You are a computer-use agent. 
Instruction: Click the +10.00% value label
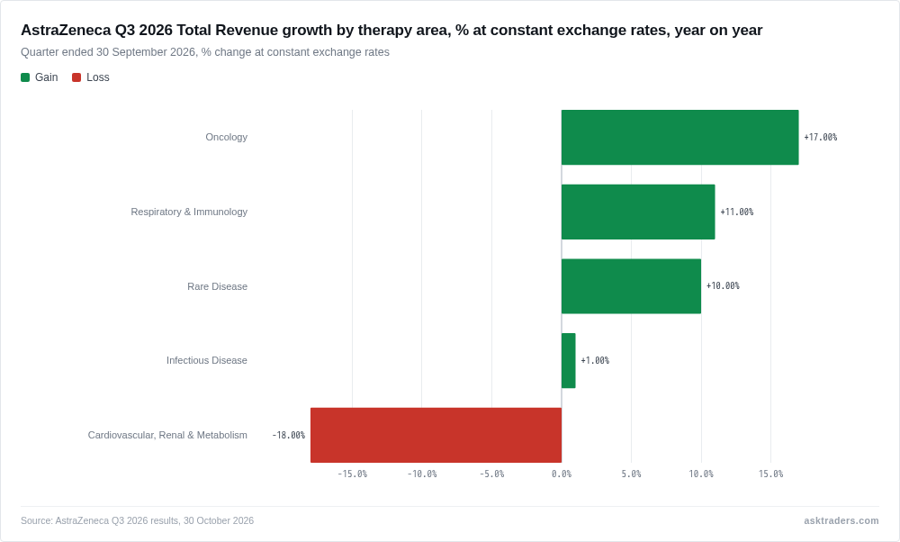[723, 286]
